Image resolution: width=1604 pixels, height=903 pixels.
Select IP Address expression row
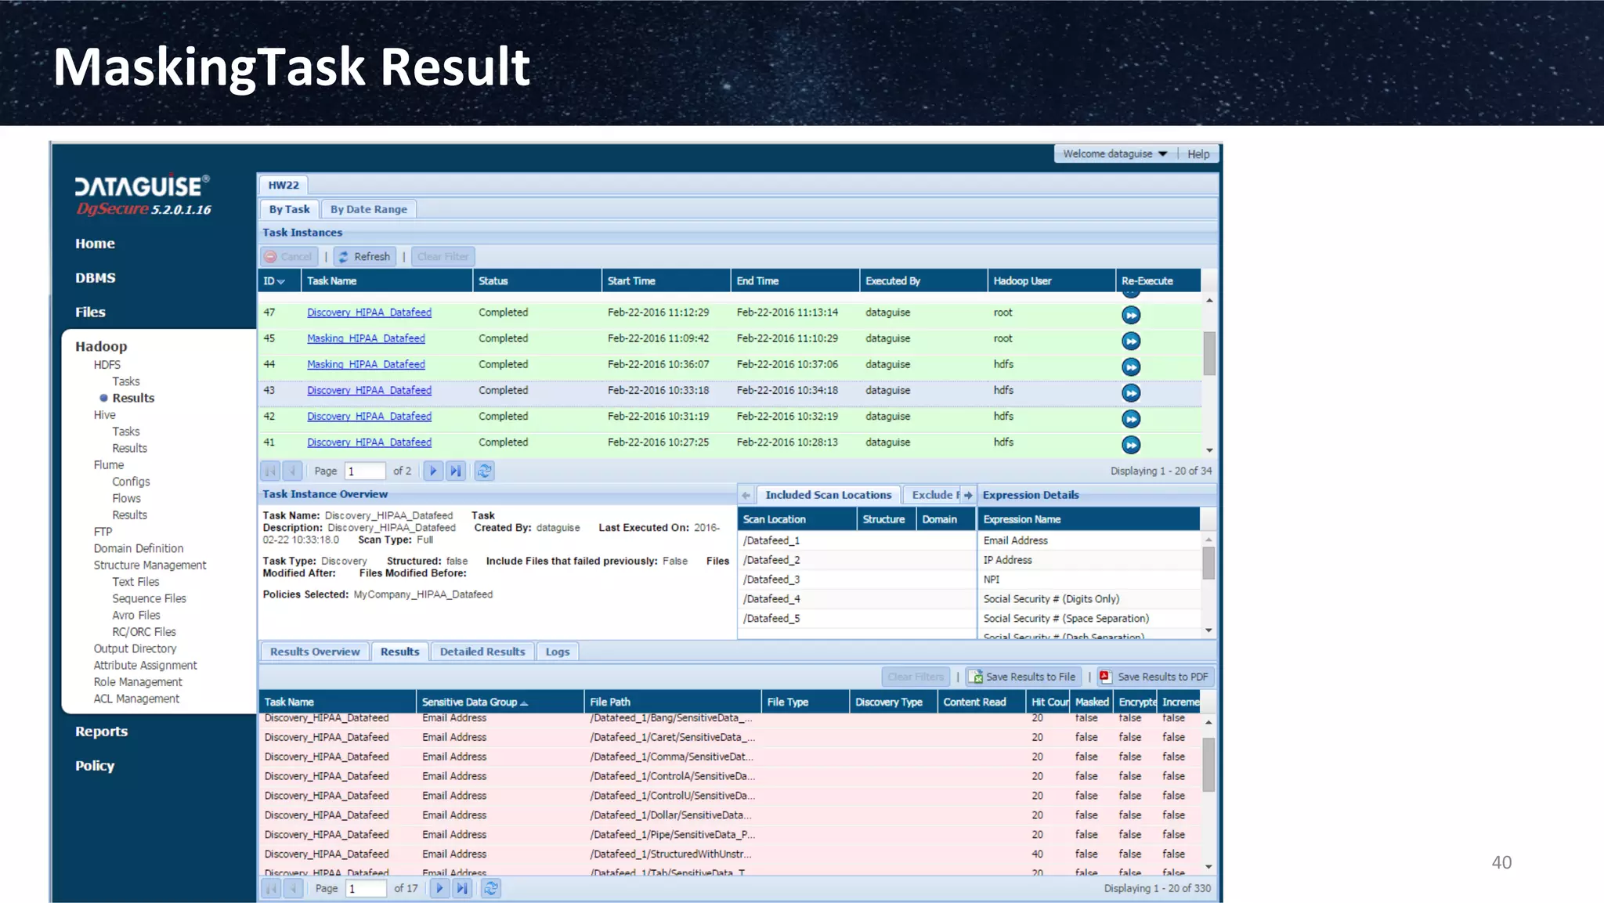pos(1089,560)
